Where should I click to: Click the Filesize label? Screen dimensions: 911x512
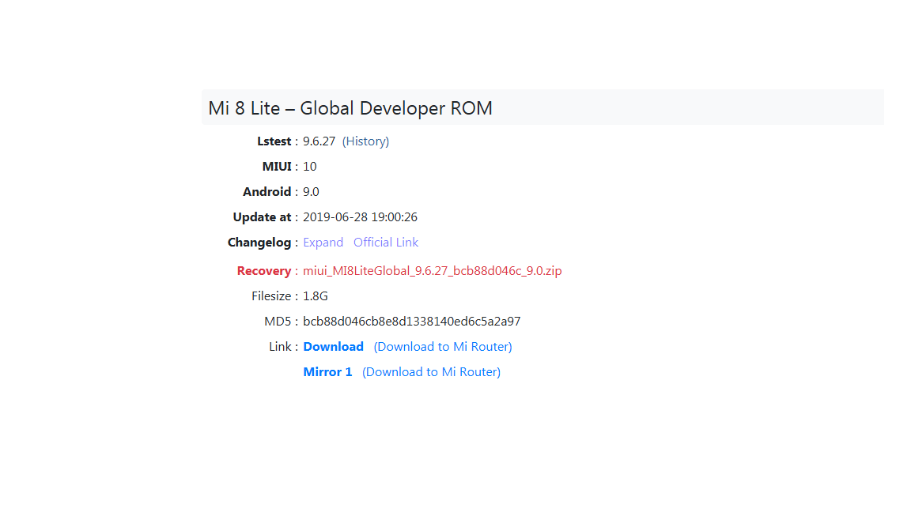click(271, 296)
